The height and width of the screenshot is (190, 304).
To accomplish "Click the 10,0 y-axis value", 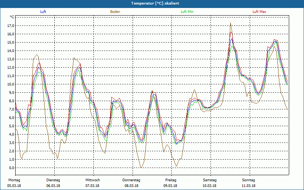I will click(11, 84).
